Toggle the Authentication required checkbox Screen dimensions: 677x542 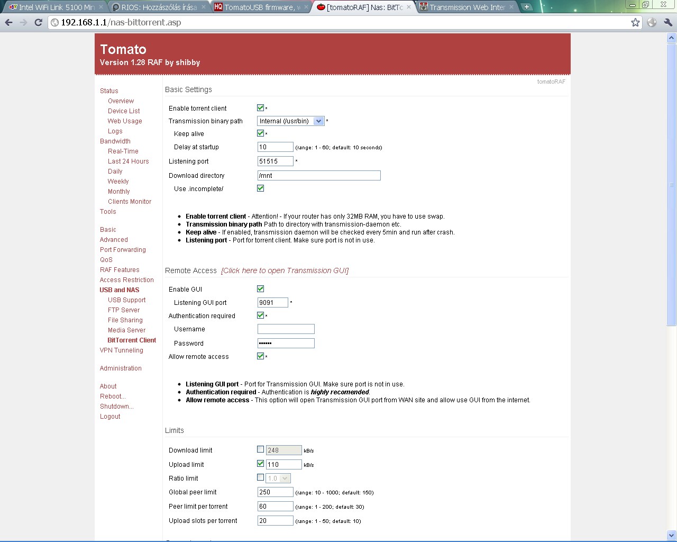[260, 315]
